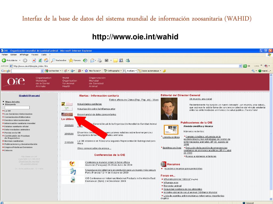Screen dimensions: 273x204
Task: Click the home page icon
Action: (x=46, y=60)
